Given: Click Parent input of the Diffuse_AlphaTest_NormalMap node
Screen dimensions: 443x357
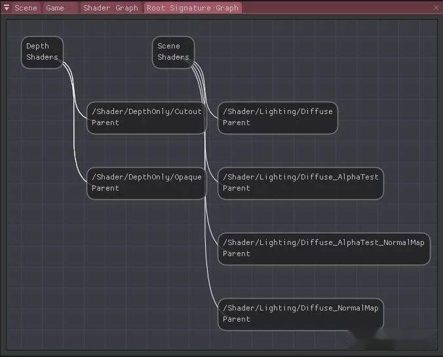Looking at the screenshot, I should (237, 254).
